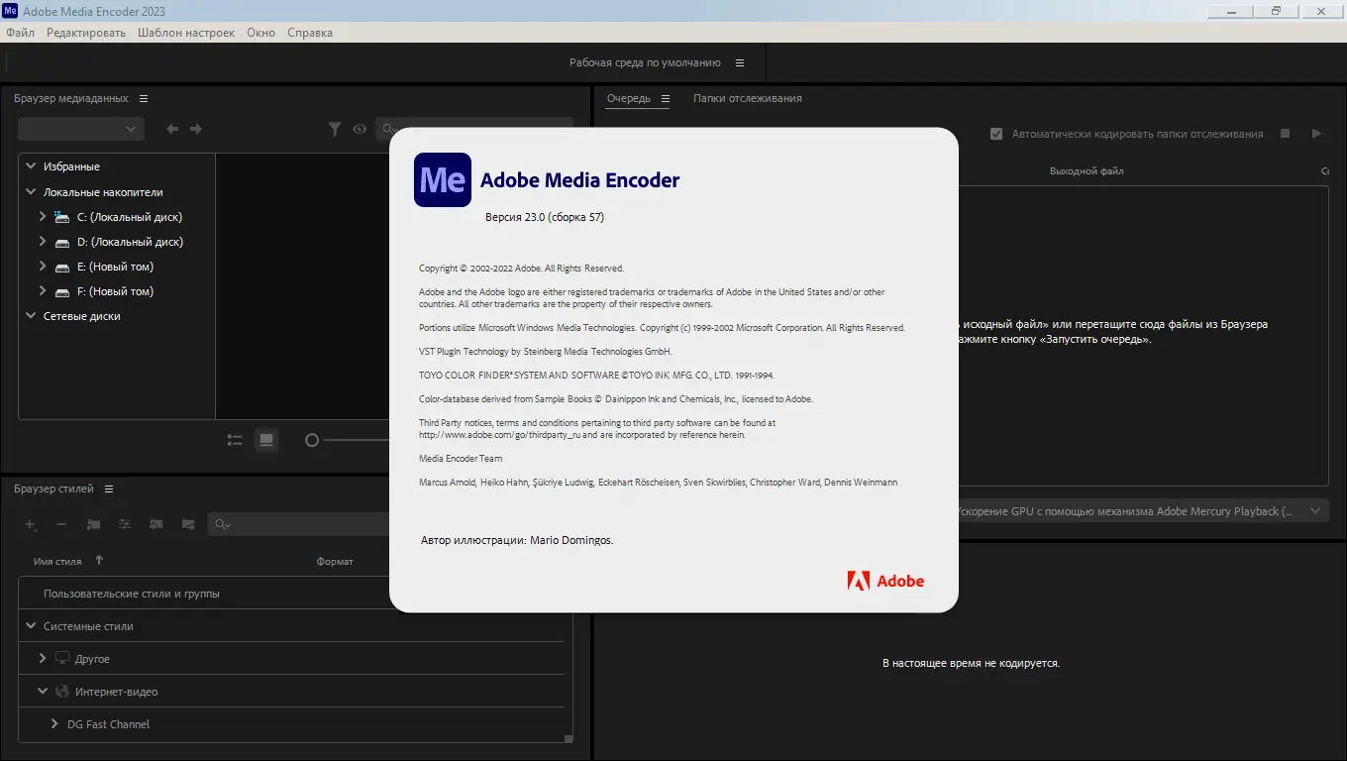Open the Браузер медиаданных panel menu icon

(144, 99)
